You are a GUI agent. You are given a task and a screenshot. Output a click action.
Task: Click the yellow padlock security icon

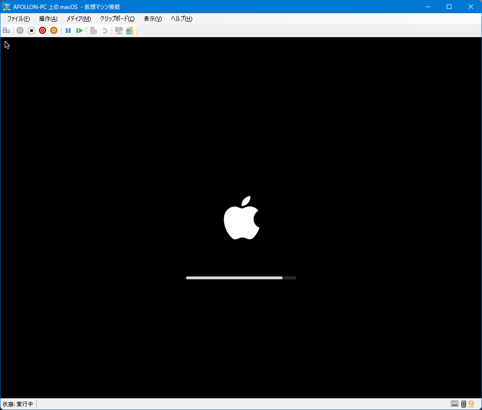pos(471,404)
